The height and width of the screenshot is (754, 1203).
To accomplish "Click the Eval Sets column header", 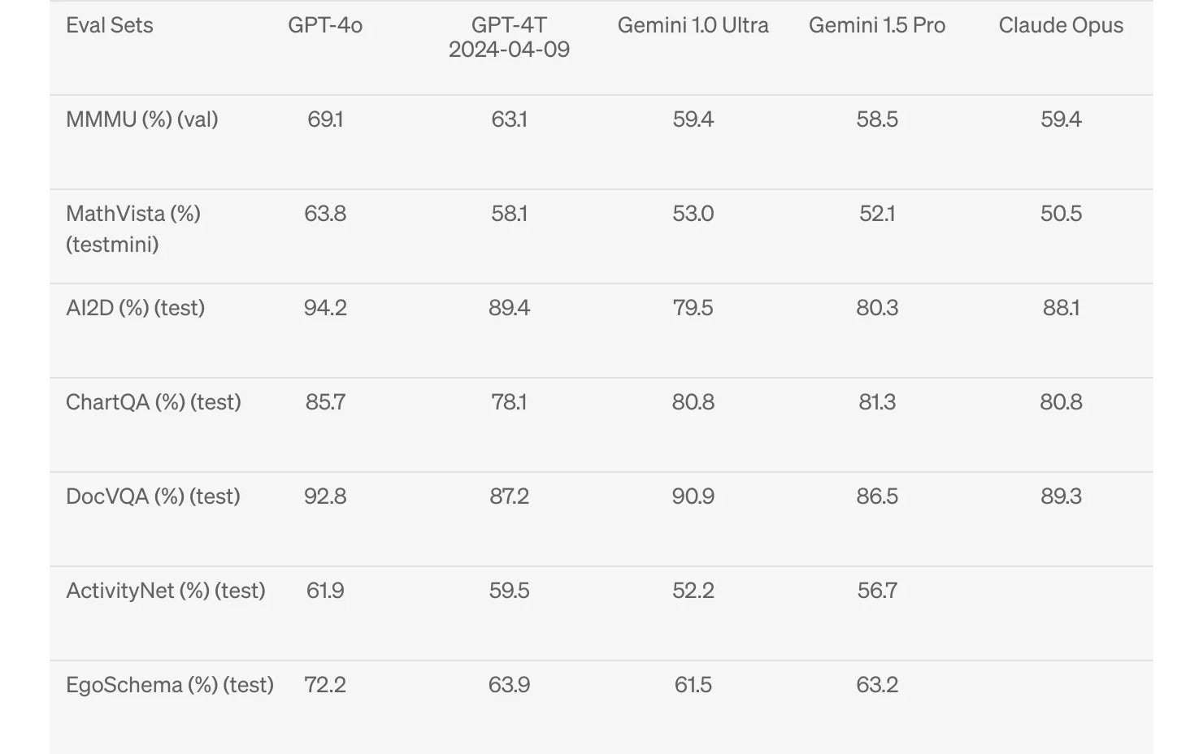I will (x=109, y=25).
